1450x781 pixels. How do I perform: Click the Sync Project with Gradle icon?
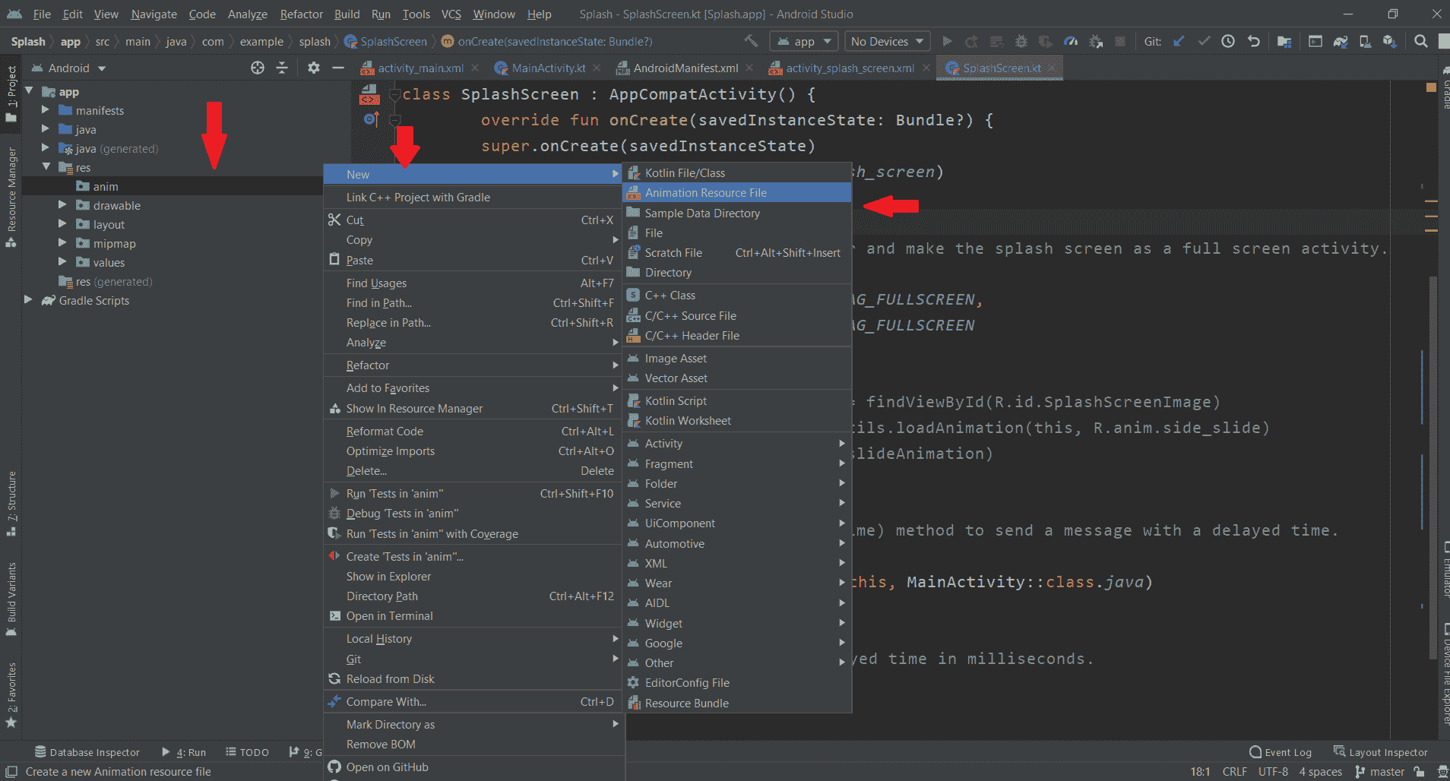pos(1341,41)
